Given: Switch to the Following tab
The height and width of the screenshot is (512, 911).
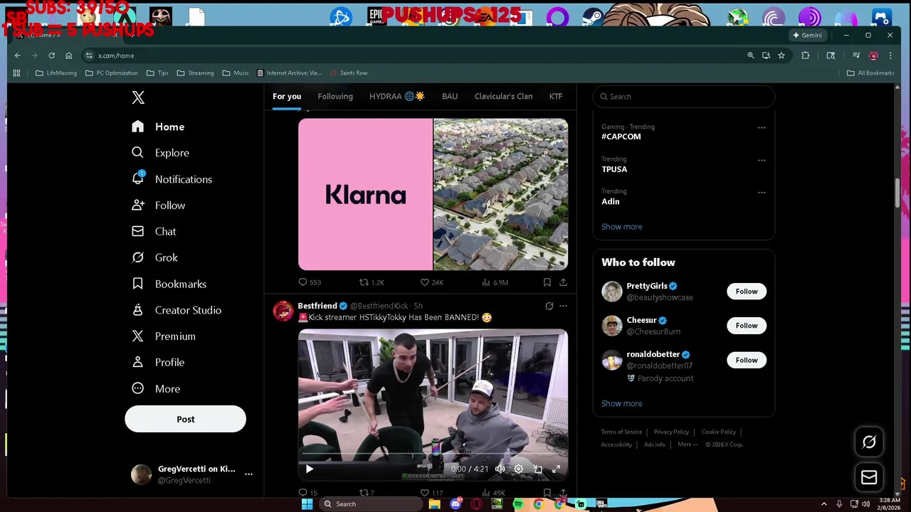Looking at the screenshot, I should (x=335, y=97).
